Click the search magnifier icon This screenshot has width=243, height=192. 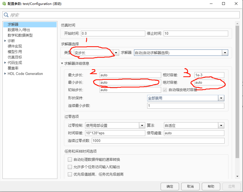coord(6,14)
